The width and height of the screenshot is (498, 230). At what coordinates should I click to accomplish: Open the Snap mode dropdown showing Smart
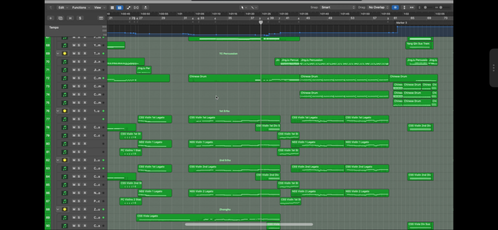click(x=338, y=7)
